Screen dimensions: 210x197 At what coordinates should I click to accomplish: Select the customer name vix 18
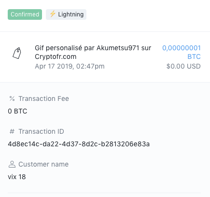(x=17, y=177)
